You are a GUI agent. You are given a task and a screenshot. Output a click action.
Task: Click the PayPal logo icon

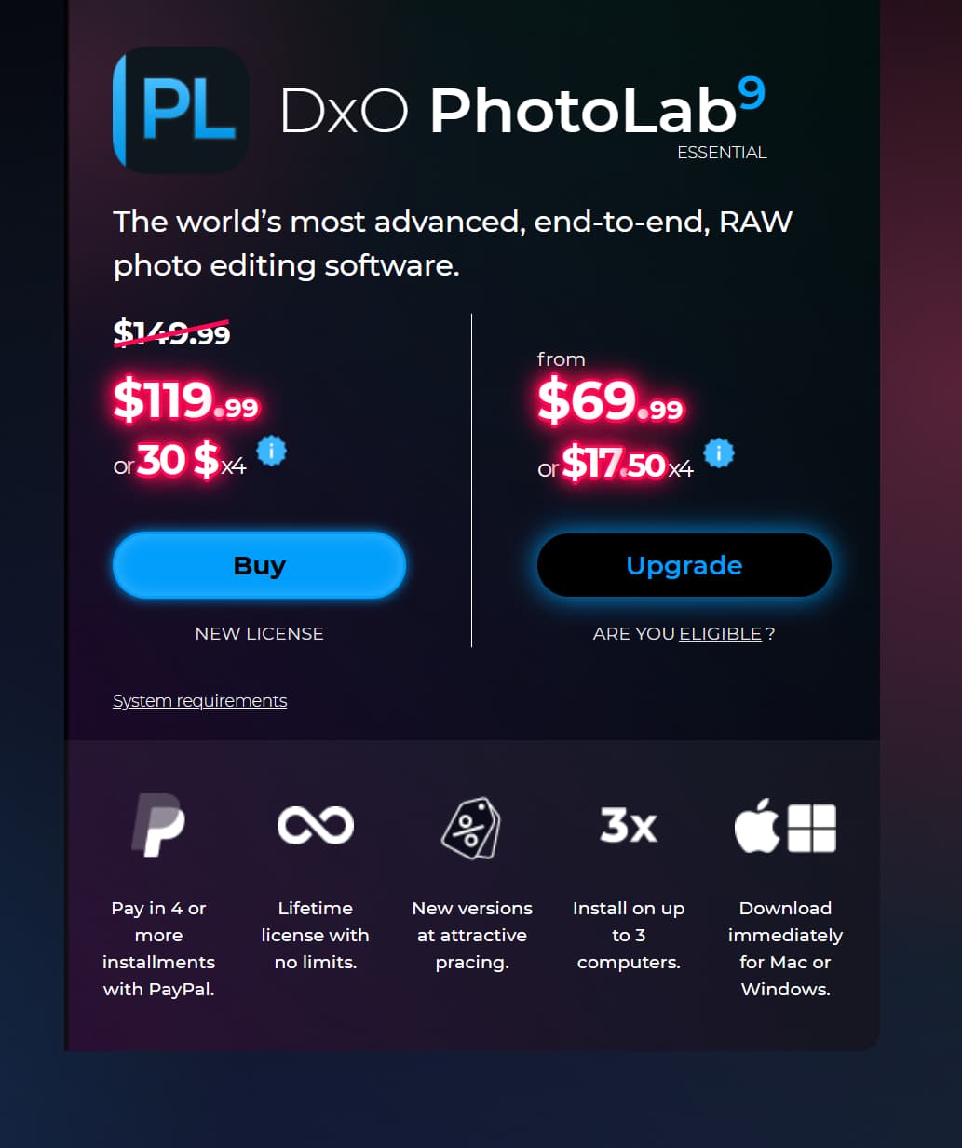(x=158, y=825)
